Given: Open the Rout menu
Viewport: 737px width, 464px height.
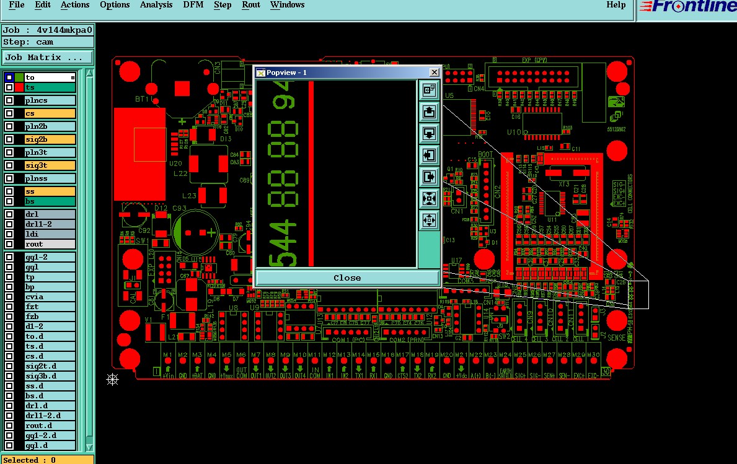Looking at the screenshot, I should coord(251,5).
